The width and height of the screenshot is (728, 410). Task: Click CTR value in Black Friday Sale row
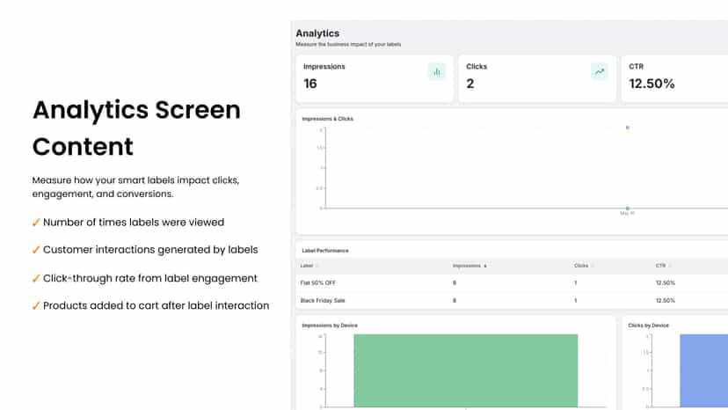click(666, 300)
